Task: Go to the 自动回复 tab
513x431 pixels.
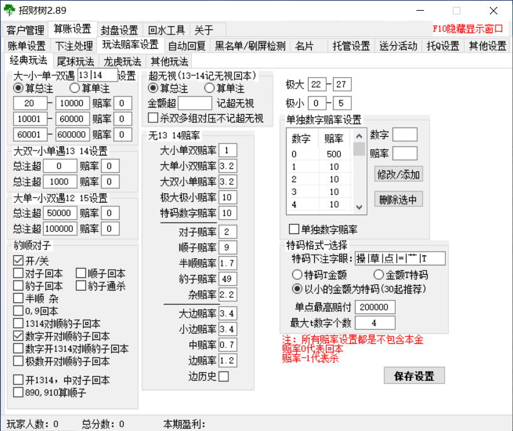Action: (186, 46)
